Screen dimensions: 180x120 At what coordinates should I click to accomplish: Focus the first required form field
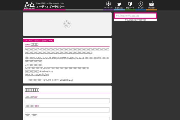point(67,101)
